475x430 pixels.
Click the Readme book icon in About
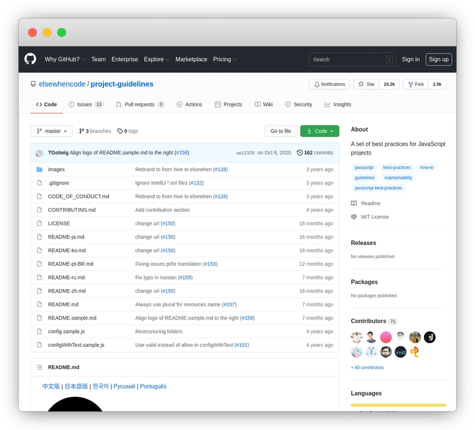[354, 203]
